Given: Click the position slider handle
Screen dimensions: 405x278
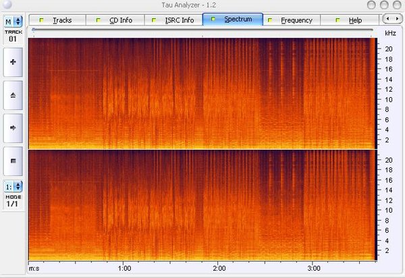Looking at the screenshot, I should (x=34, y=30).
